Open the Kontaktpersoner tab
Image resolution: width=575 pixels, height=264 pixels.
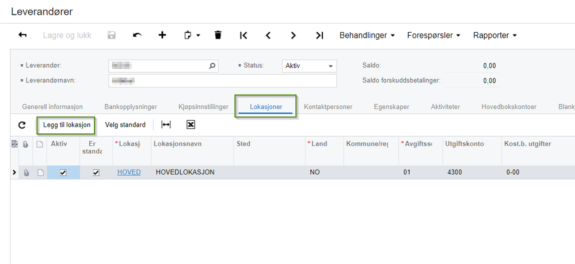[328, 107]
